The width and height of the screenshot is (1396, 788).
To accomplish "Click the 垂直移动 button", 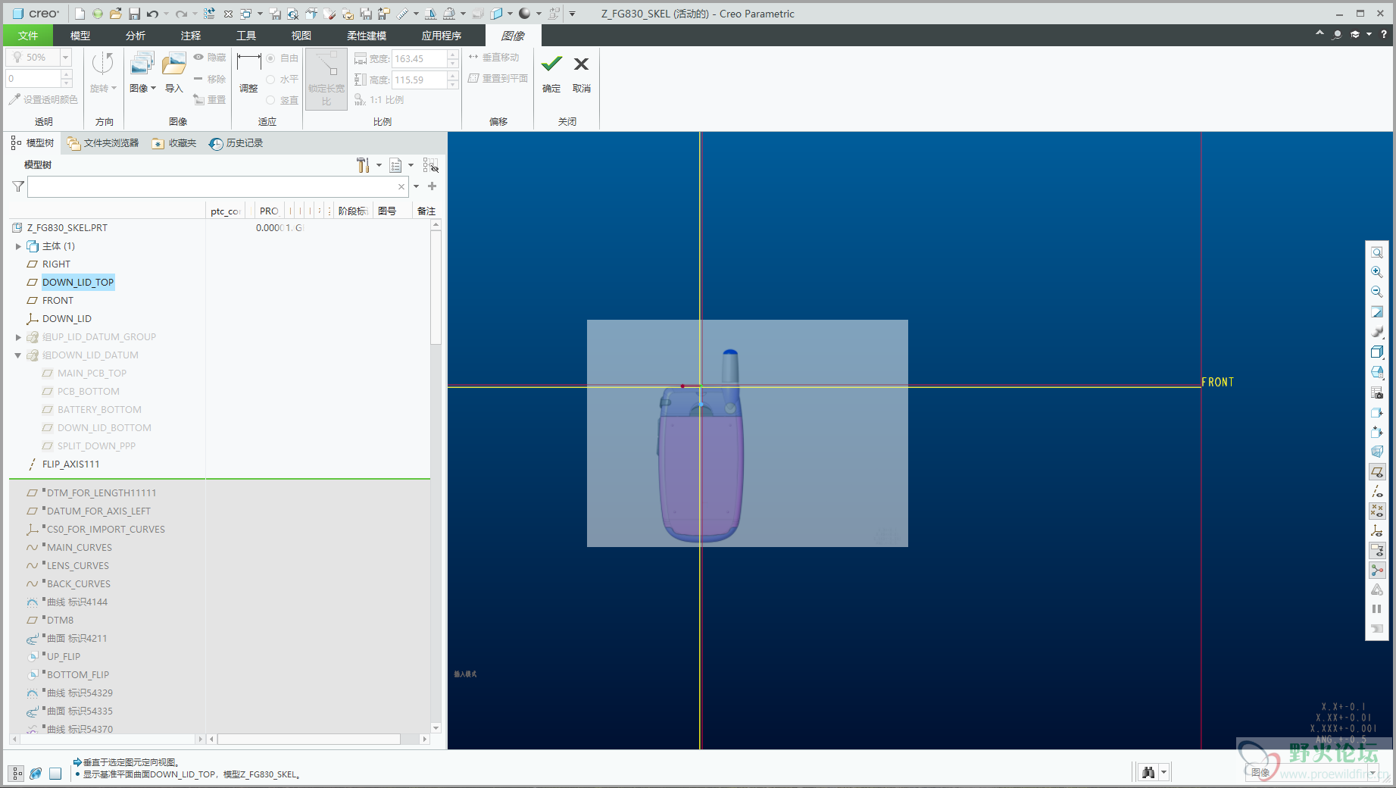I will pyautogui.click(x=494, y=58).
